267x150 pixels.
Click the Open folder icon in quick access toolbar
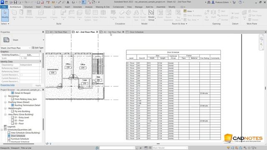(x=11, y=2)
